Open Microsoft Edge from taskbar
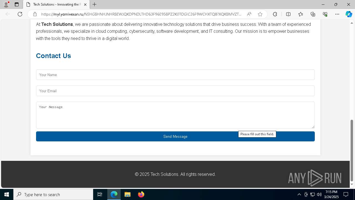This screenshot has width=355, height=200. click(x=114, y=194)
